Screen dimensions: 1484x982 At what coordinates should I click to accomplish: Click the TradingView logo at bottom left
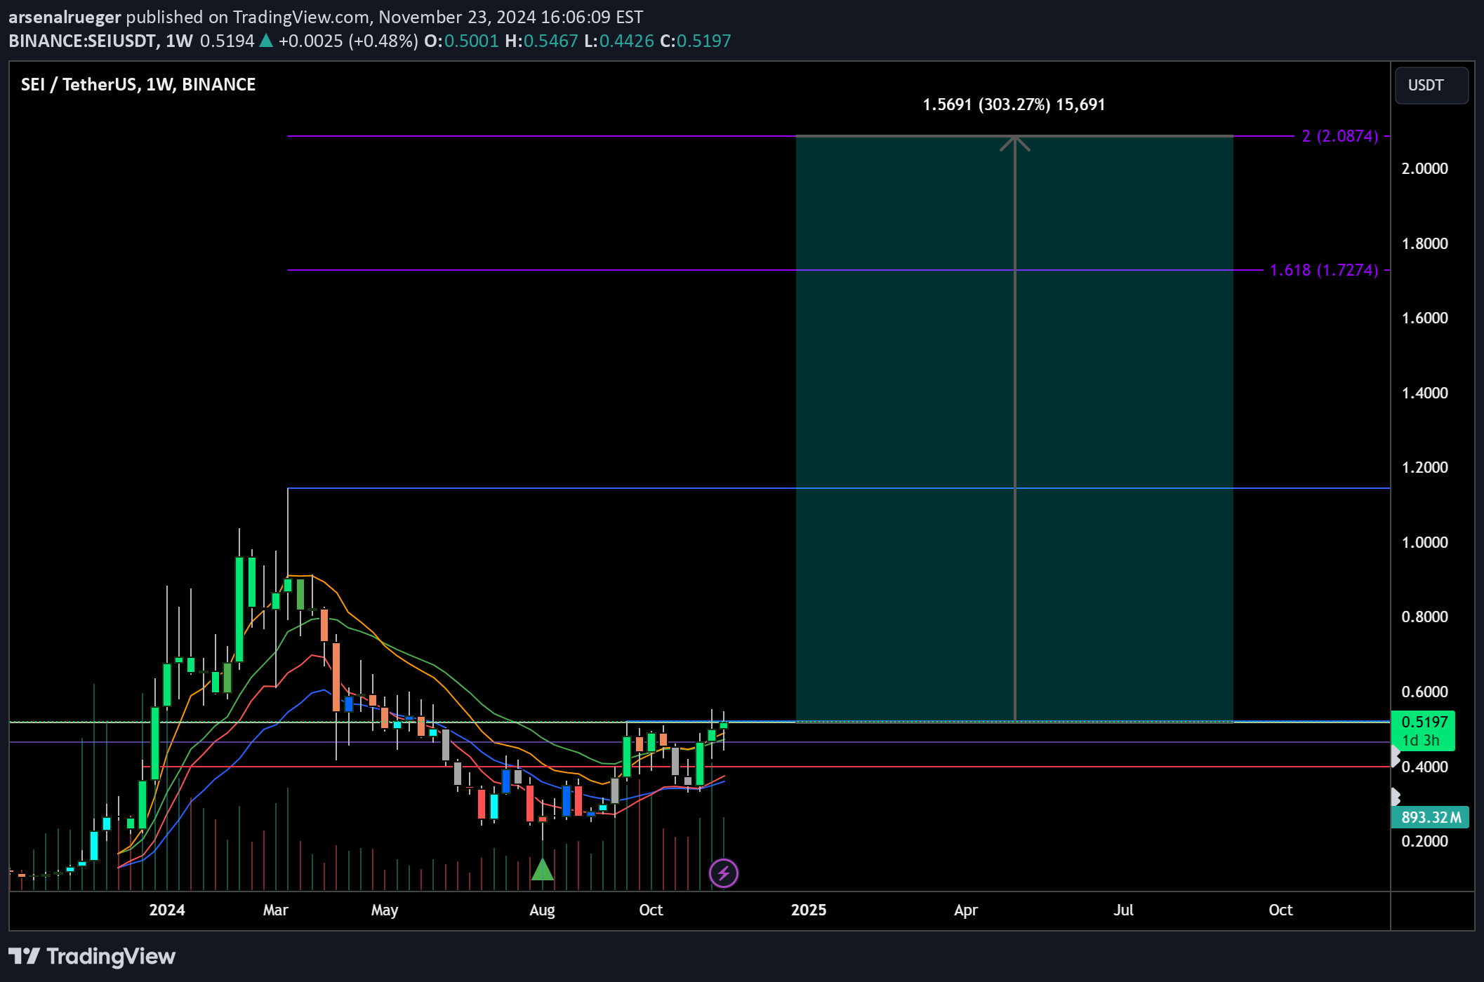[x=92, y=956]
